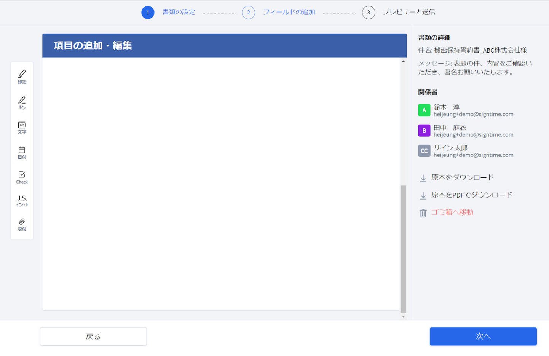Download original as PDF link

[472, 195]
